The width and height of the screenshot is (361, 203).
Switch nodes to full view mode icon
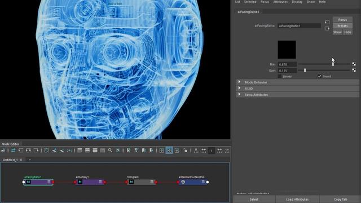[x=95, y=151]
